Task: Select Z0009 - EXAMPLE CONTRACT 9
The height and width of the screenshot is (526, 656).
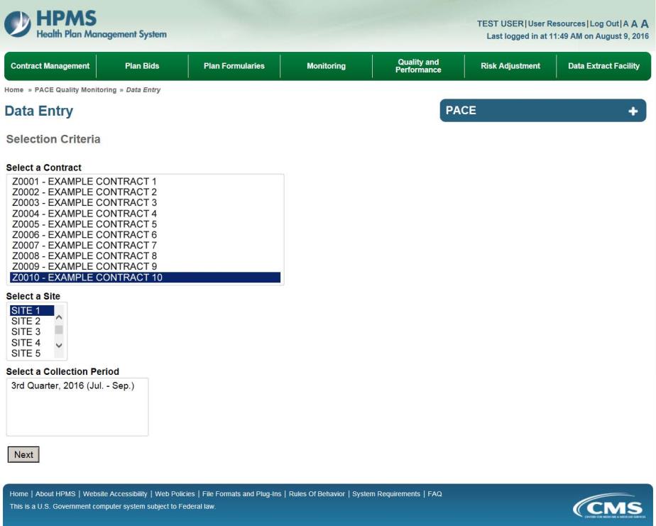Action: click(x=145, y=267)
